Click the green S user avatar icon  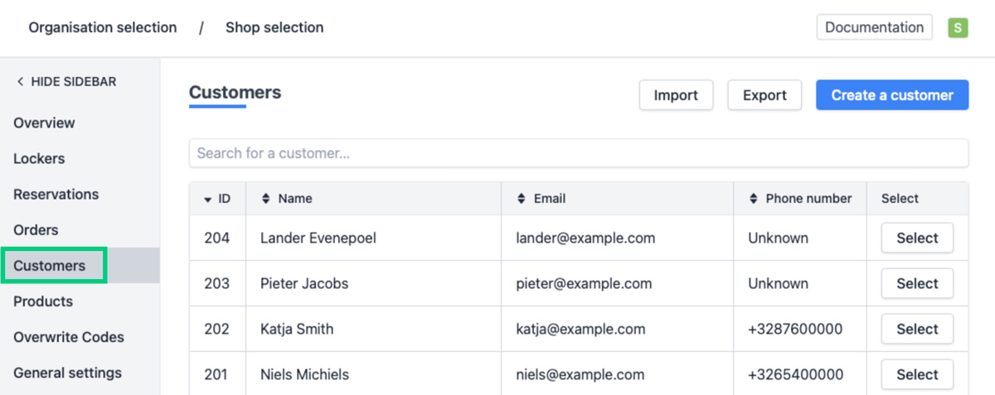pyautogui.click(x=958, y=27)
